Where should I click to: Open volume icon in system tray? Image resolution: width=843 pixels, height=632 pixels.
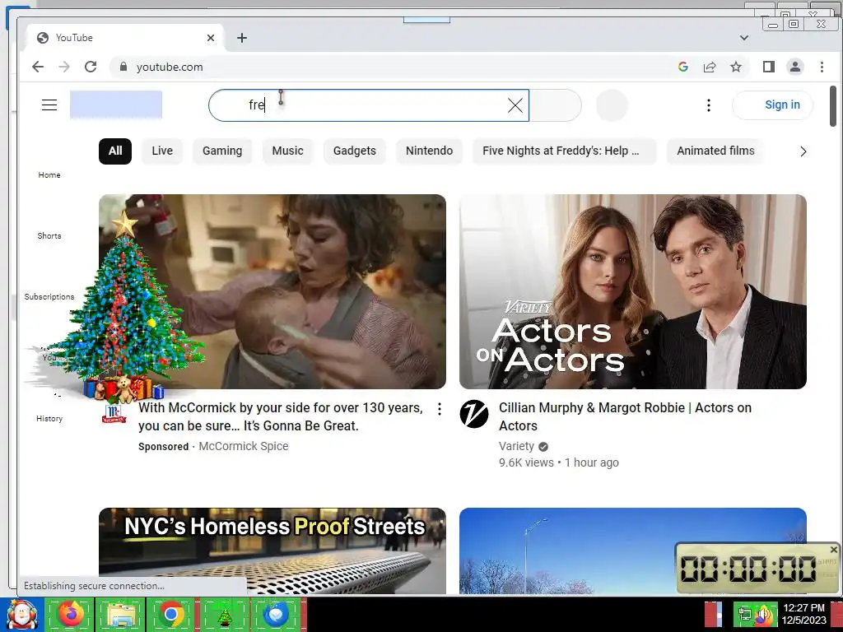click(x=763, y=616)
